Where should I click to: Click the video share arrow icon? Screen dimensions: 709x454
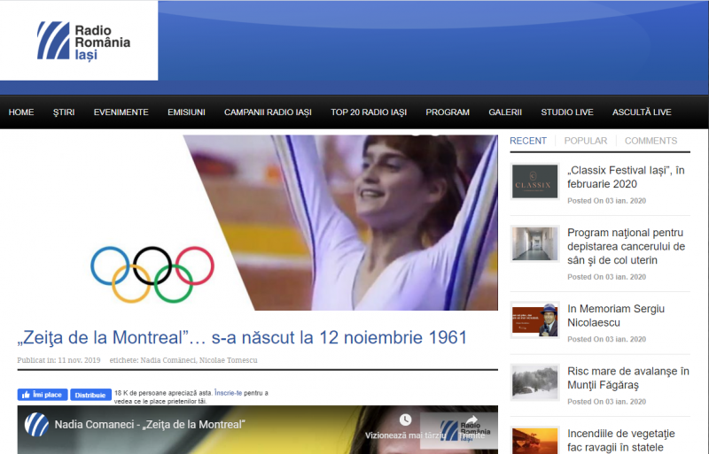point(471,420)
